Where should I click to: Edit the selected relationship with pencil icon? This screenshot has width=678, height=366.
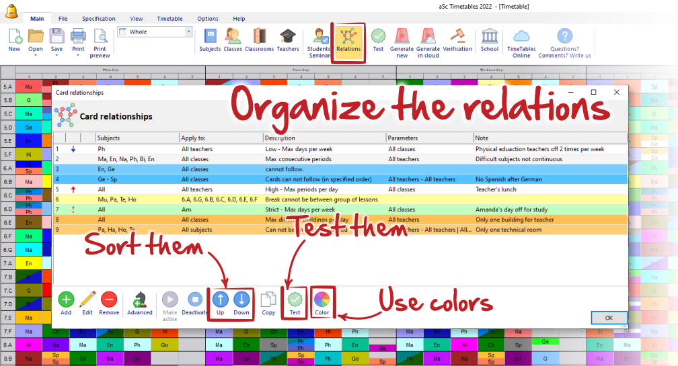(87, 304)
